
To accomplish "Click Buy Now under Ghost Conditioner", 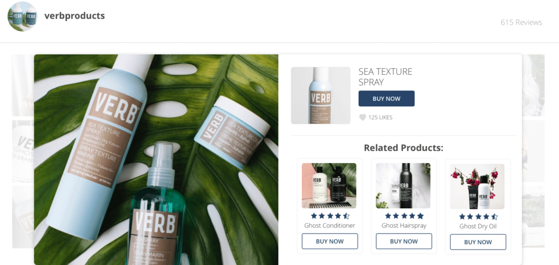I will 330,241.
